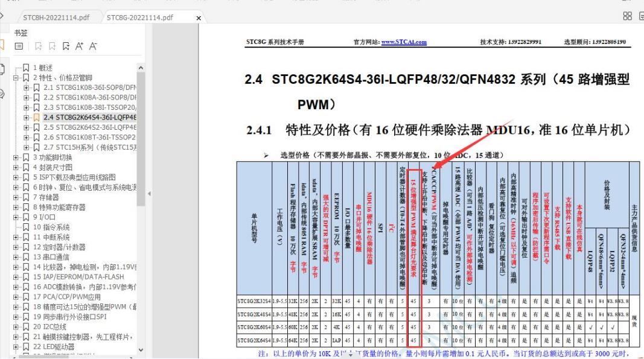Open the page thumbnails sidebar icon
This screenshot has height=359, width=644.
2,69
